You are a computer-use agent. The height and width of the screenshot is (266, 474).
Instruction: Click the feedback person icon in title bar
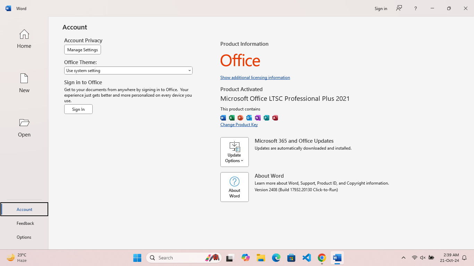pos(399,8)
